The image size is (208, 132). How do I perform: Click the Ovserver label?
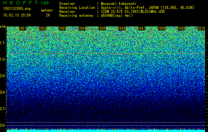67,4
